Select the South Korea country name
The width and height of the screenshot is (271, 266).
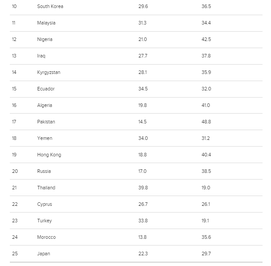(x=50, y=6)
